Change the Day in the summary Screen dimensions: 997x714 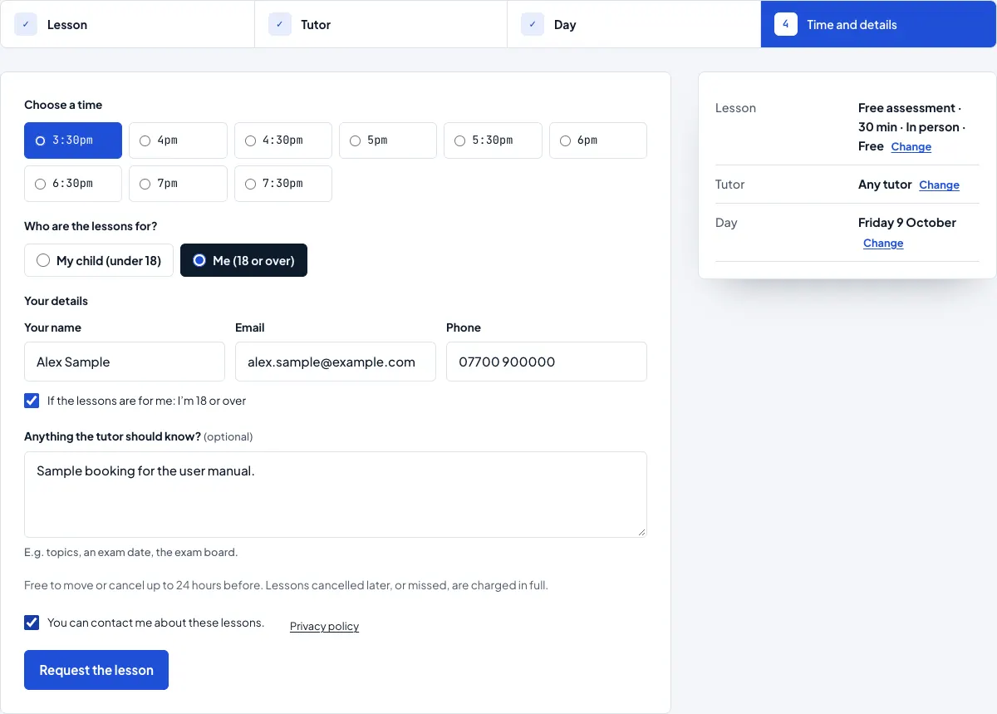[x=883, y=244]
